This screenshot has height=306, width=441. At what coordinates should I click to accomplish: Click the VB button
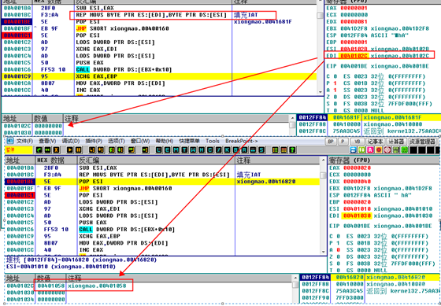[x=358, y=142]
